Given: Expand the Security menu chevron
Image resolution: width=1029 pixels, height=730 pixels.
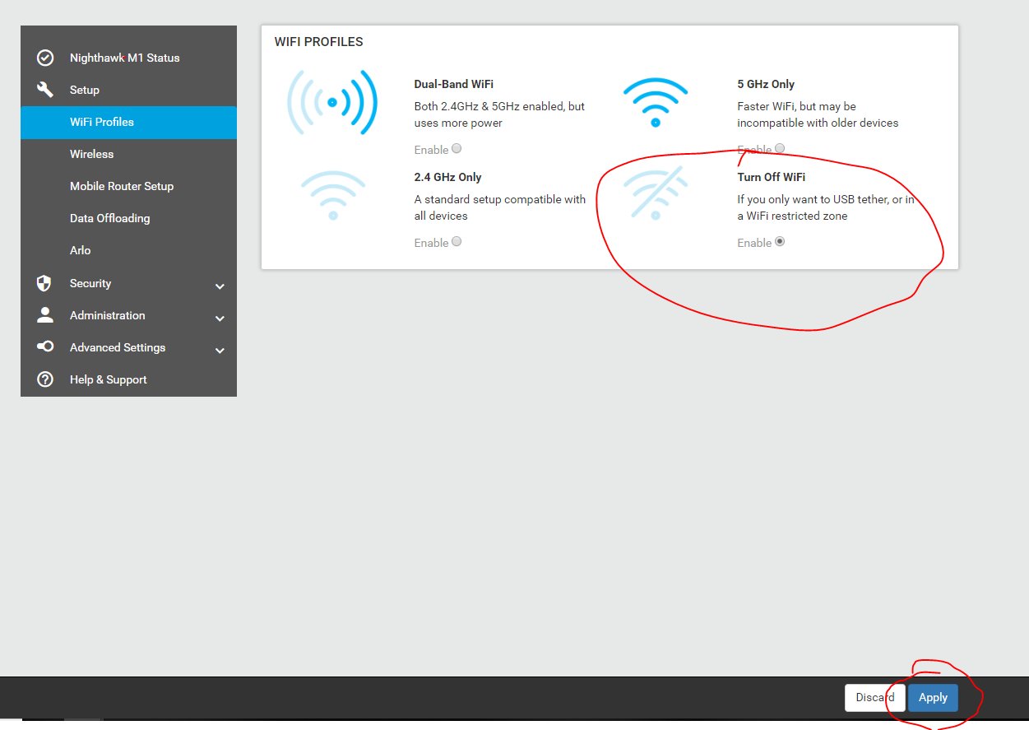Looking at the screenshot, I should (x=220, y=286).
